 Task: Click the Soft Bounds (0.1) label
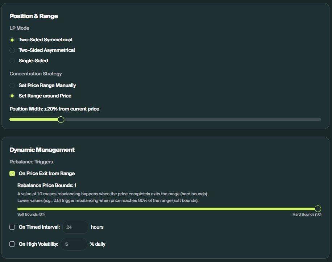click(31, 215)
